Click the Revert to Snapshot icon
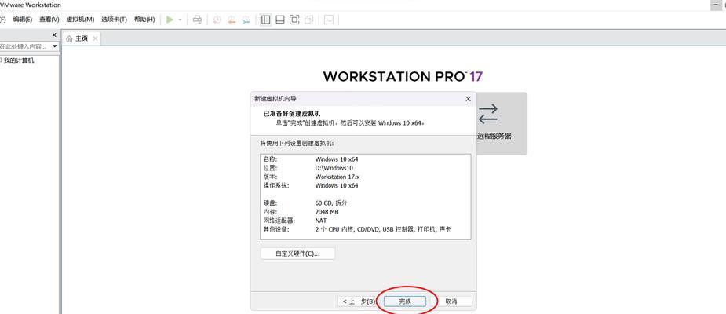Screen dimensions: 726x314 point(232,20)
